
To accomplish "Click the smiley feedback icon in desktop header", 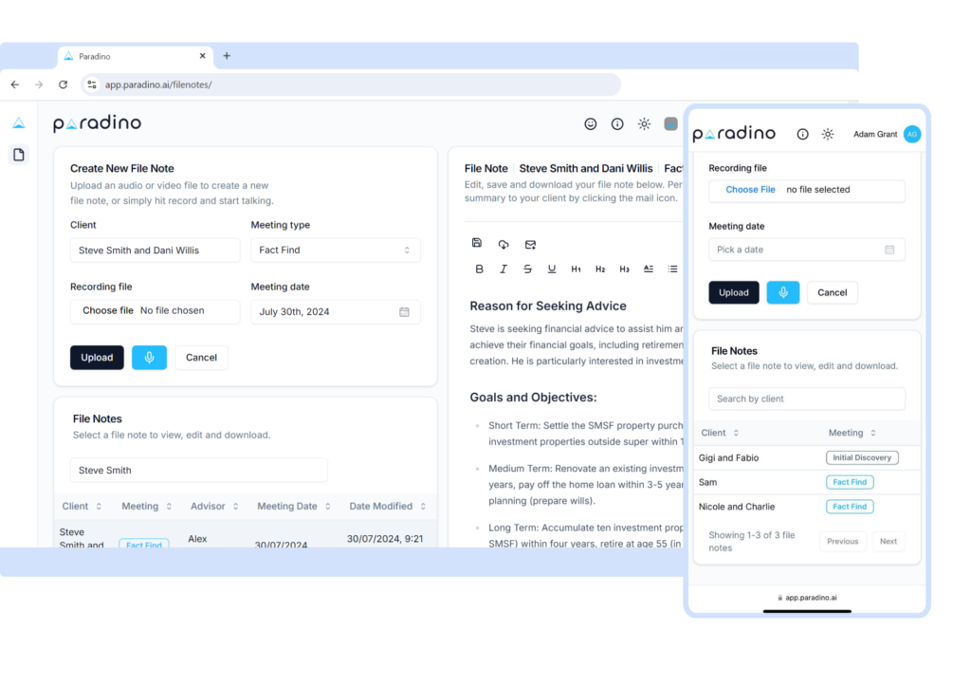I will [591, 124].
